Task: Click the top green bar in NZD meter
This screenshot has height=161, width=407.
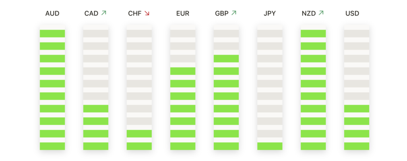Action: click(313, 33)
